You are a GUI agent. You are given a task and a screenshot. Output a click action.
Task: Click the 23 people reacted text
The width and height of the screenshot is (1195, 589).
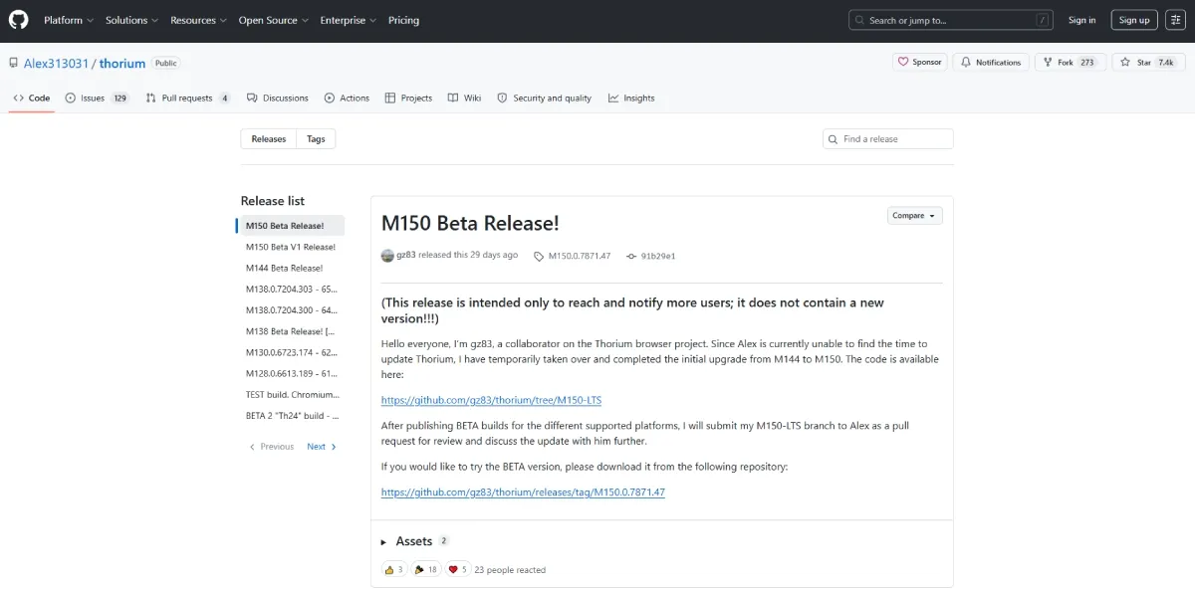[510, 570]
